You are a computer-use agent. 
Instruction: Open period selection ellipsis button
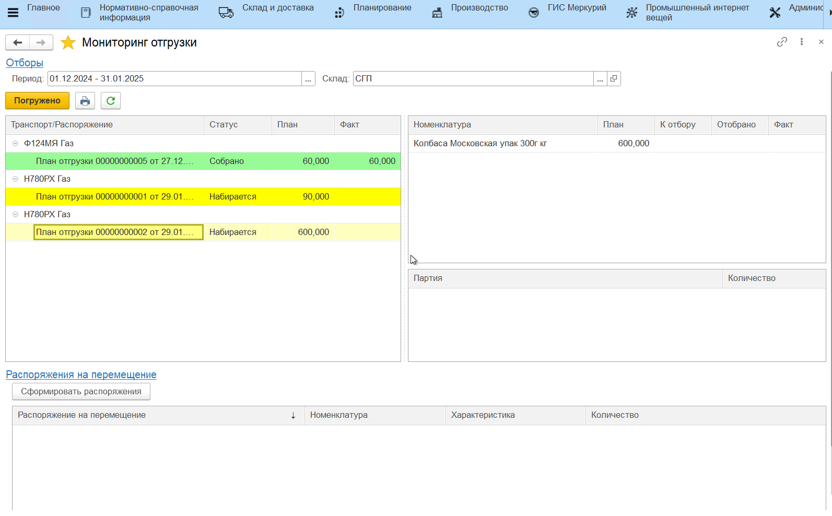point(308,79)
